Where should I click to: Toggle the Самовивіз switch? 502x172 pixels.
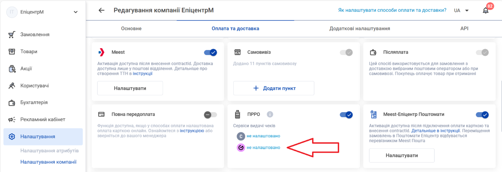346,53
